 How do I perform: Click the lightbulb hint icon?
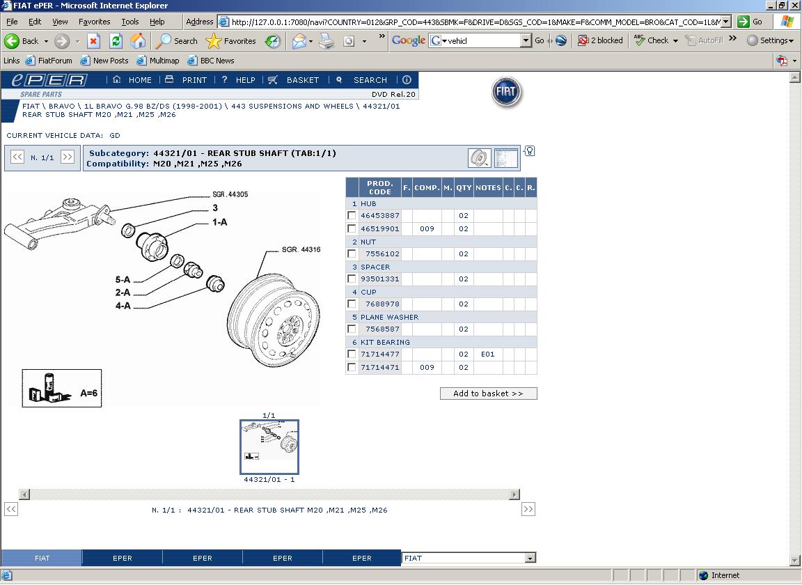(530, 151)
